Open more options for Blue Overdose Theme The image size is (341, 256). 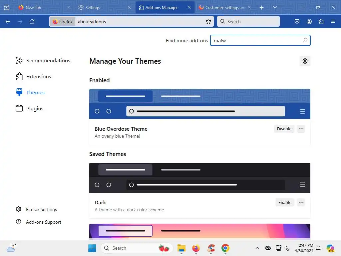coord(301,129)
